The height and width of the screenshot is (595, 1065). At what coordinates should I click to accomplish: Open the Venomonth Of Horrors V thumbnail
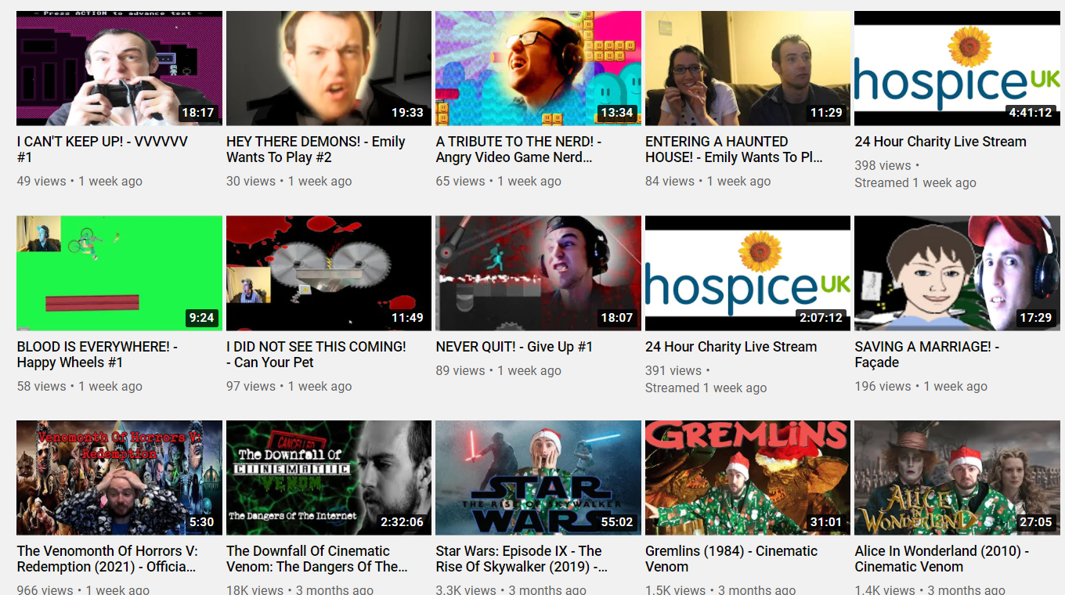[119, 478]
